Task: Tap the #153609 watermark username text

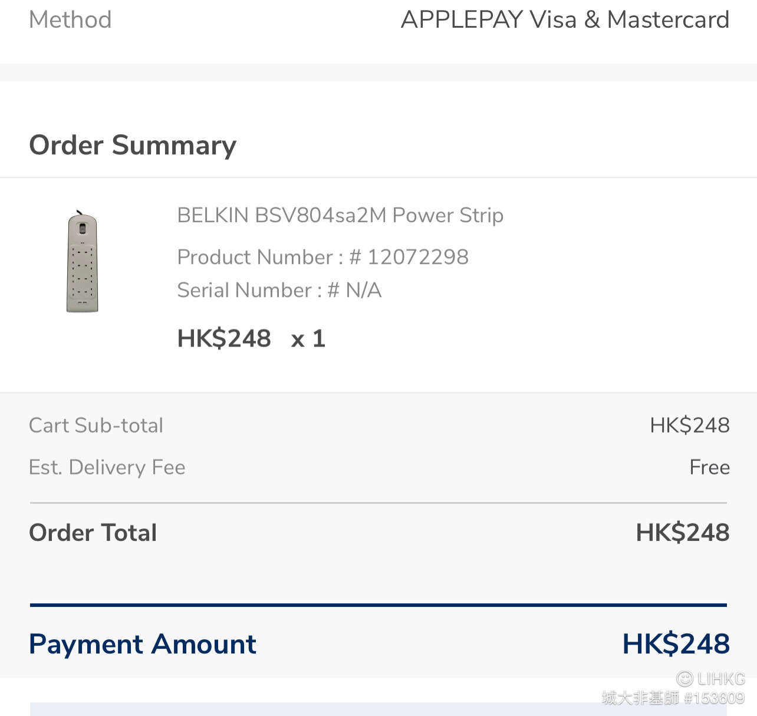Action: click(x=714, y=698)
